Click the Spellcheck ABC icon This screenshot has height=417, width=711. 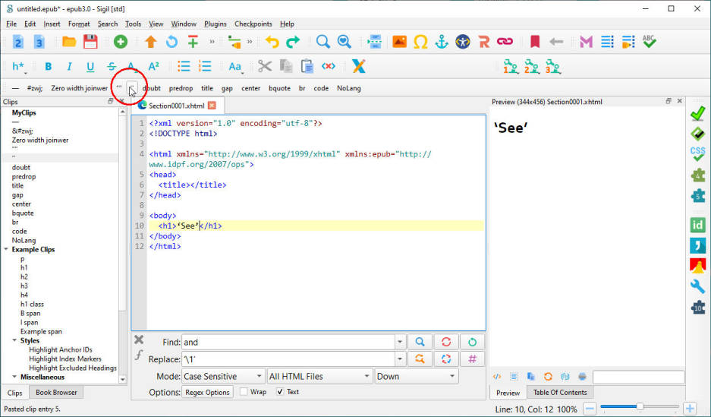[x=649, y=42]
